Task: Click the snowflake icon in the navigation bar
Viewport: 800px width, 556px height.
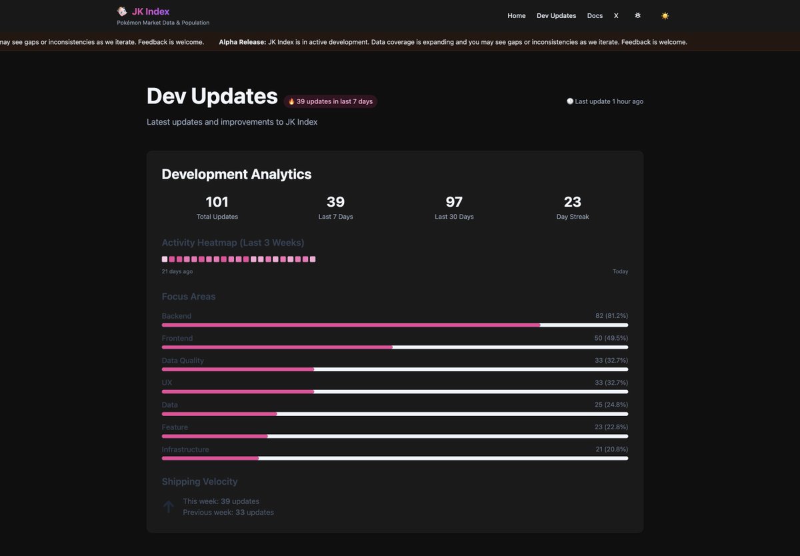Action: (637, 15)
